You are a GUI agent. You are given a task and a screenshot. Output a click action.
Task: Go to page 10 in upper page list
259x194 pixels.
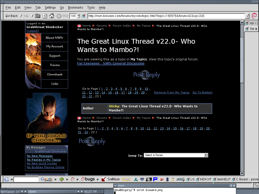point(146,89)
